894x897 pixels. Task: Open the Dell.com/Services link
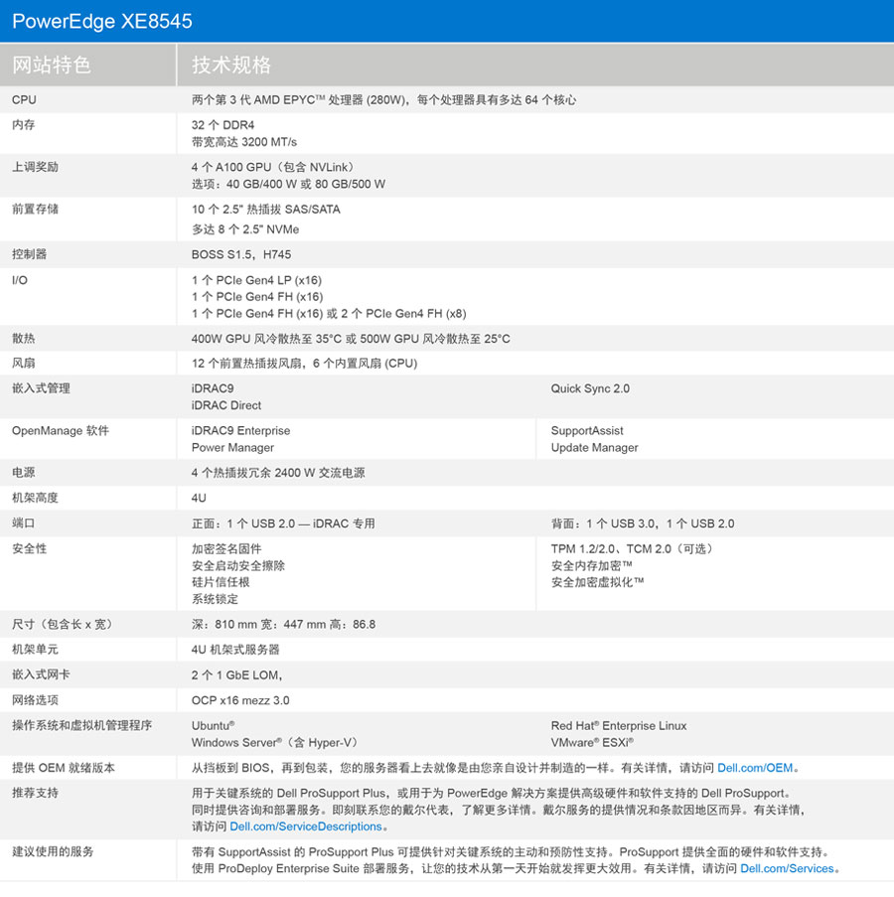787,868
